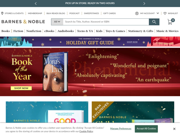The height and width of the screenshot is (135, 180).
Task: Advance to next promo banner message
Action: tap(144, 4)
